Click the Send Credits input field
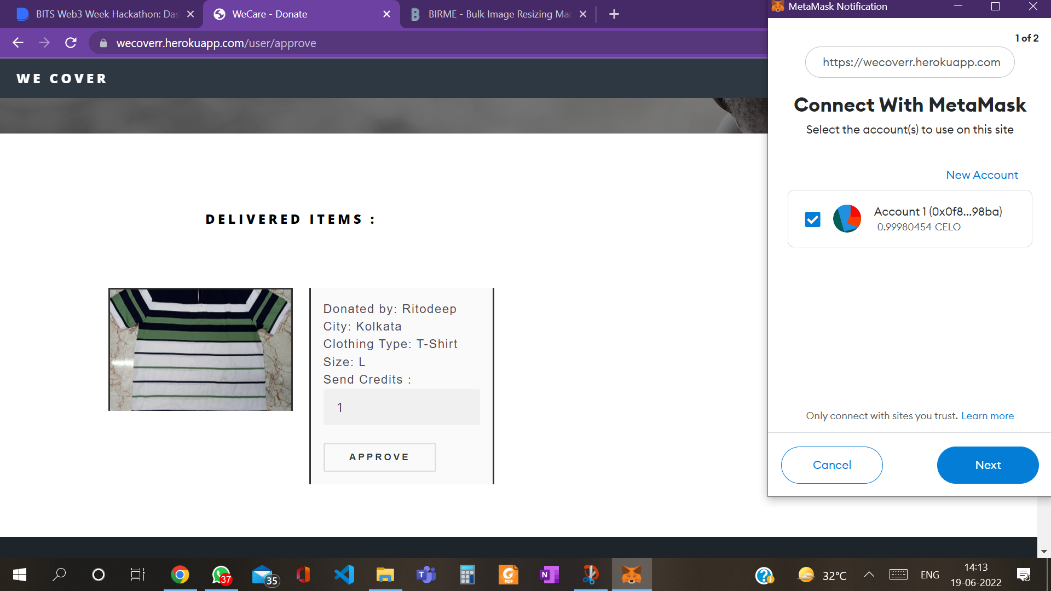Image resolution: width=1051 pixels, height=591 pixels. (x=401, y=407)
